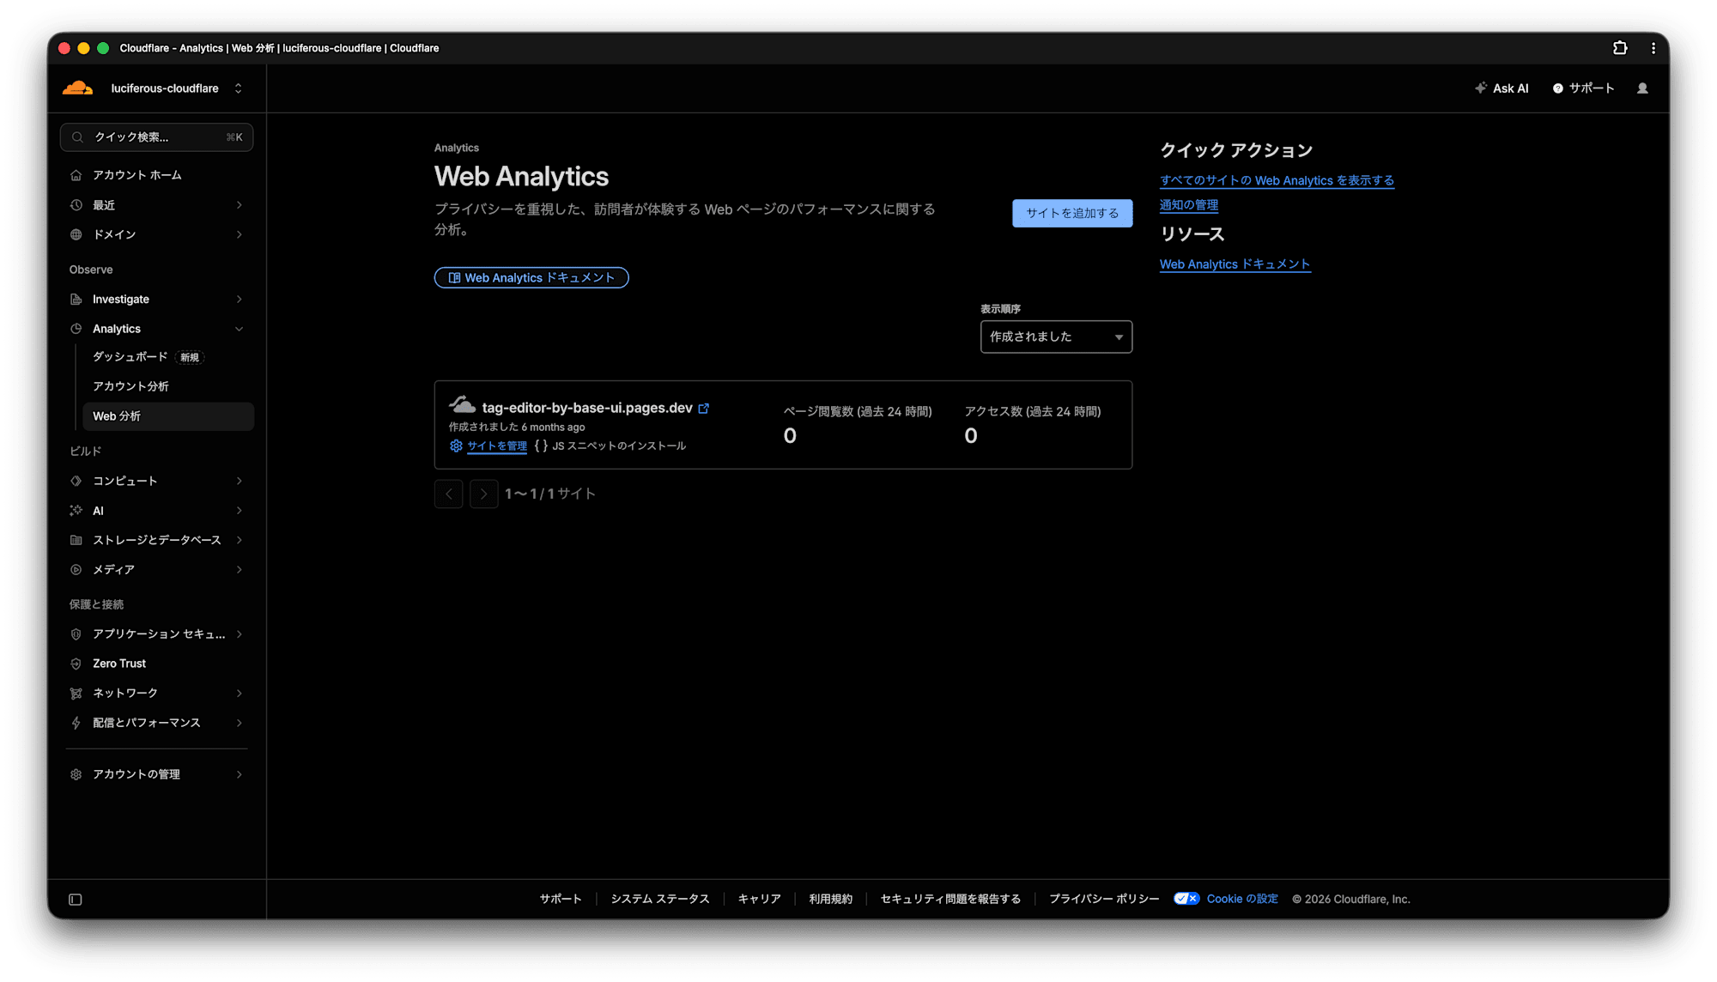Toggle the Cookie settings switch icon
The height and width of the screenshot is (982, 1717).
[1186, 899]
